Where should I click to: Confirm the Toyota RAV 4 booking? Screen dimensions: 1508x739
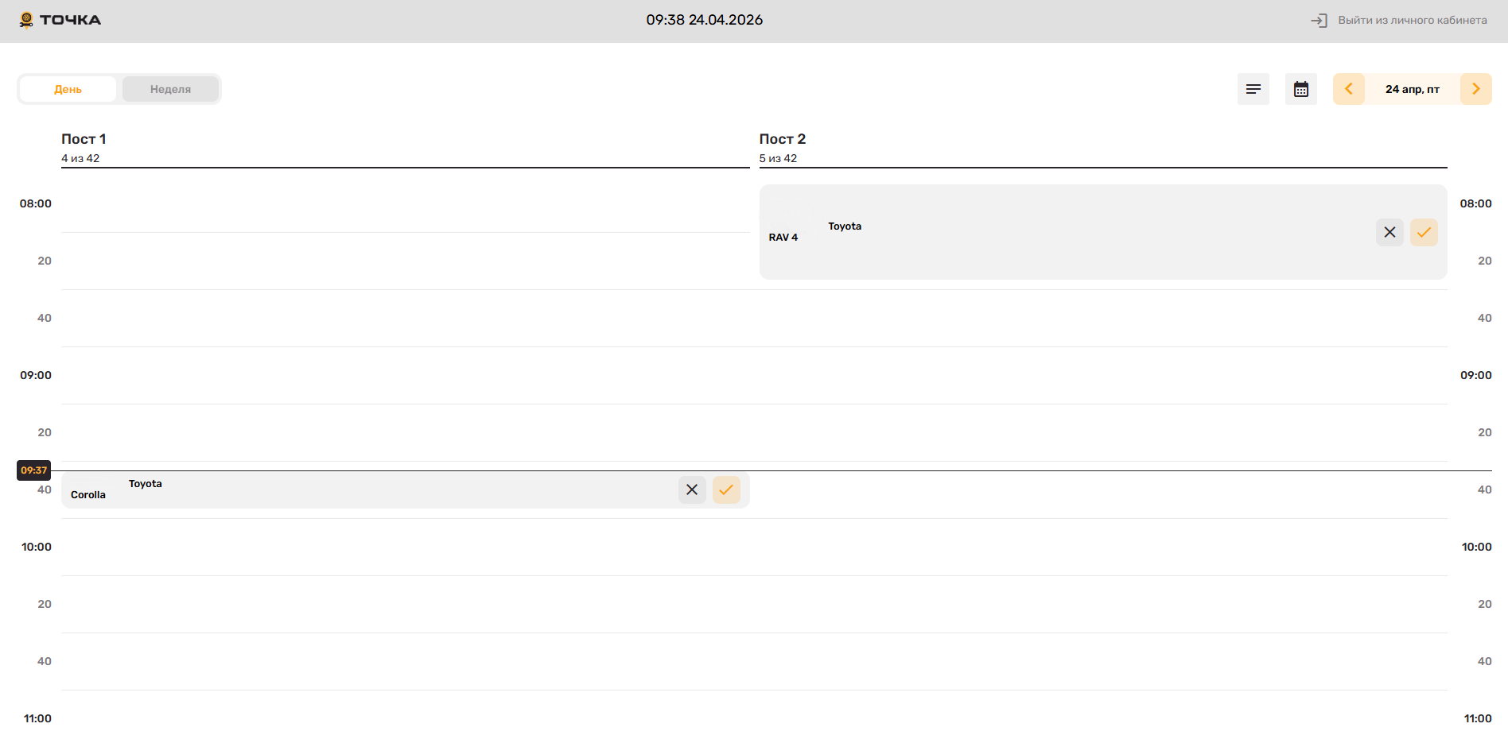pos(1424,232)
